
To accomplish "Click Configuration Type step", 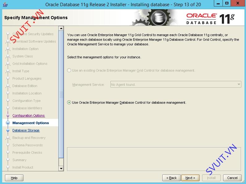I will (x=27, y=101).
